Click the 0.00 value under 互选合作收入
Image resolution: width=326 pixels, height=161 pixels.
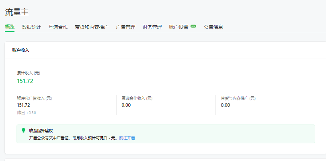(x=126, y=105)
